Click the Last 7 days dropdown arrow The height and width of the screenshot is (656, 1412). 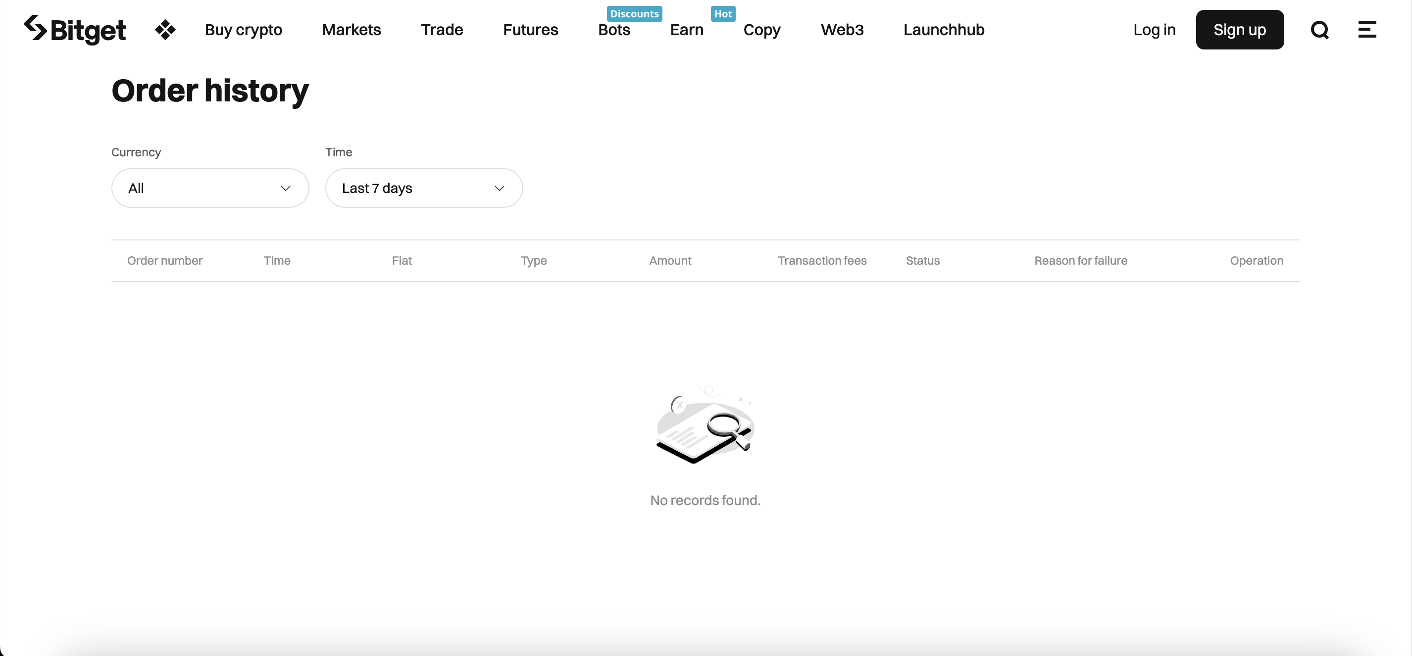498,187
